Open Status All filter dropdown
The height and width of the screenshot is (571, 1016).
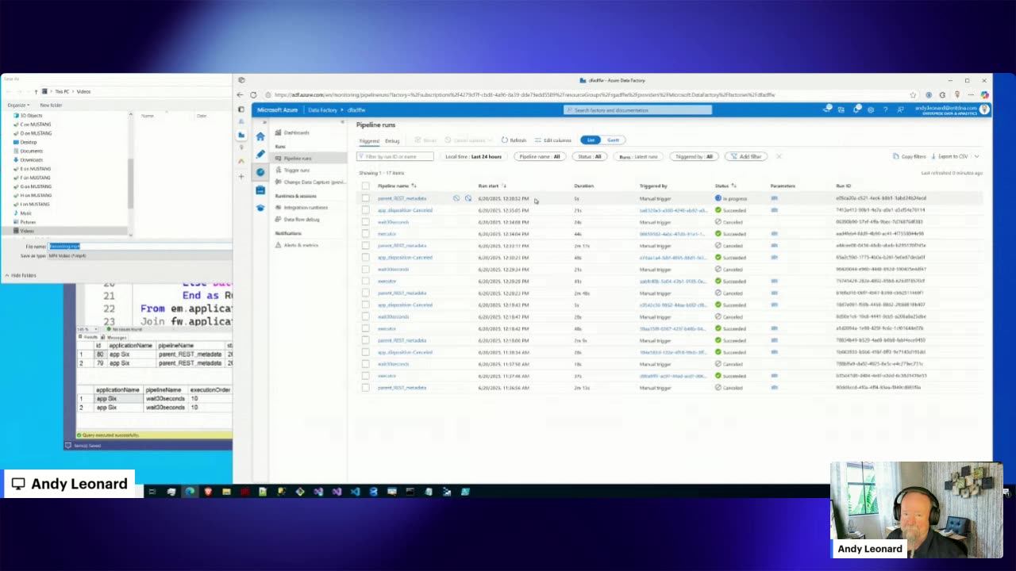click(x=590, y=157)
